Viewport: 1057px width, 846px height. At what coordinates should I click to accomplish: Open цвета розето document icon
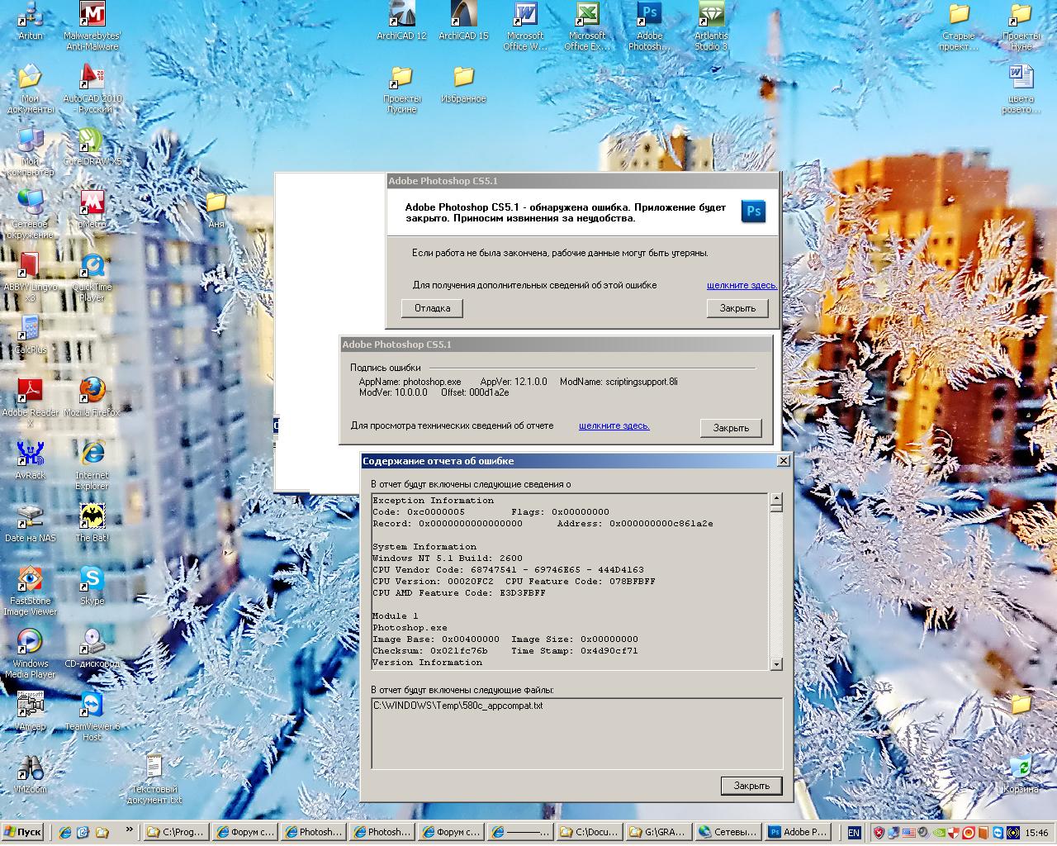[x=1021, y=88]
